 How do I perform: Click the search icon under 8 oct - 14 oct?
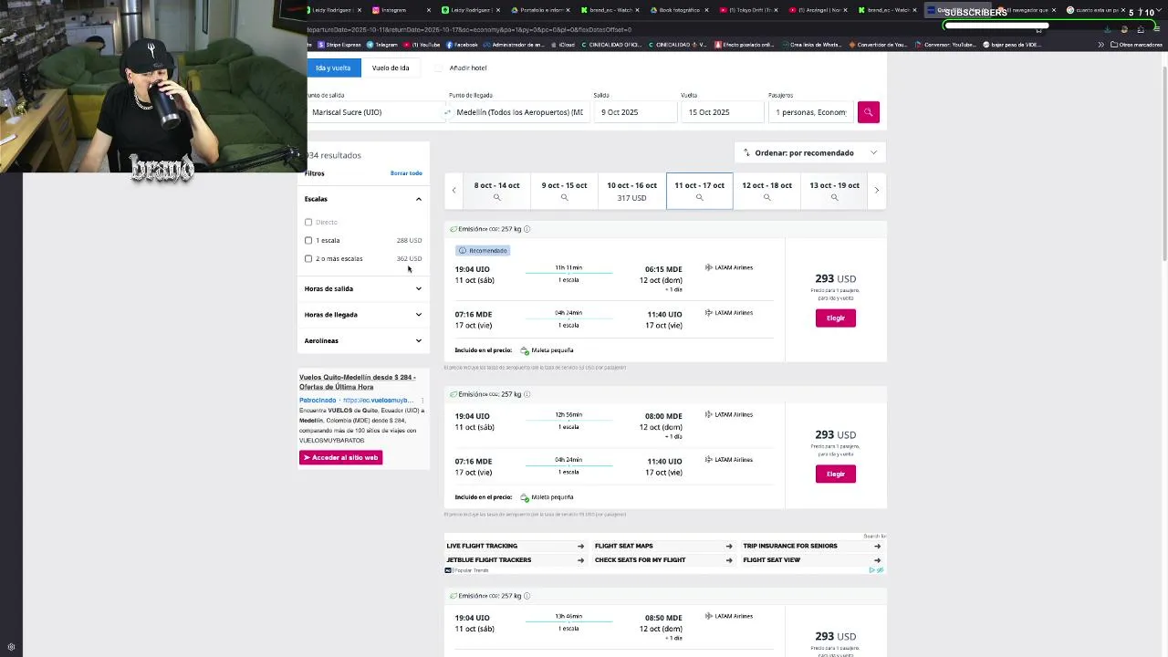pos(496,198)
